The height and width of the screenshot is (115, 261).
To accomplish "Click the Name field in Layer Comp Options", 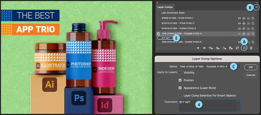I will coord(210,67).
